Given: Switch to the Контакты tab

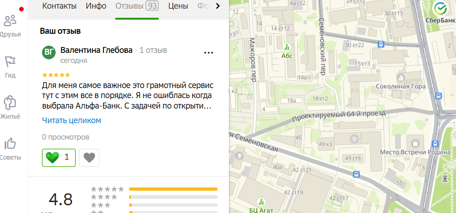Looking at the screenshot, I should (59, 6).
